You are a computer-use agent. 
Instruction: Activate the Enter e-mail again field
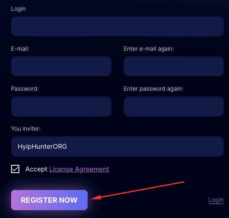click(173, 66)
